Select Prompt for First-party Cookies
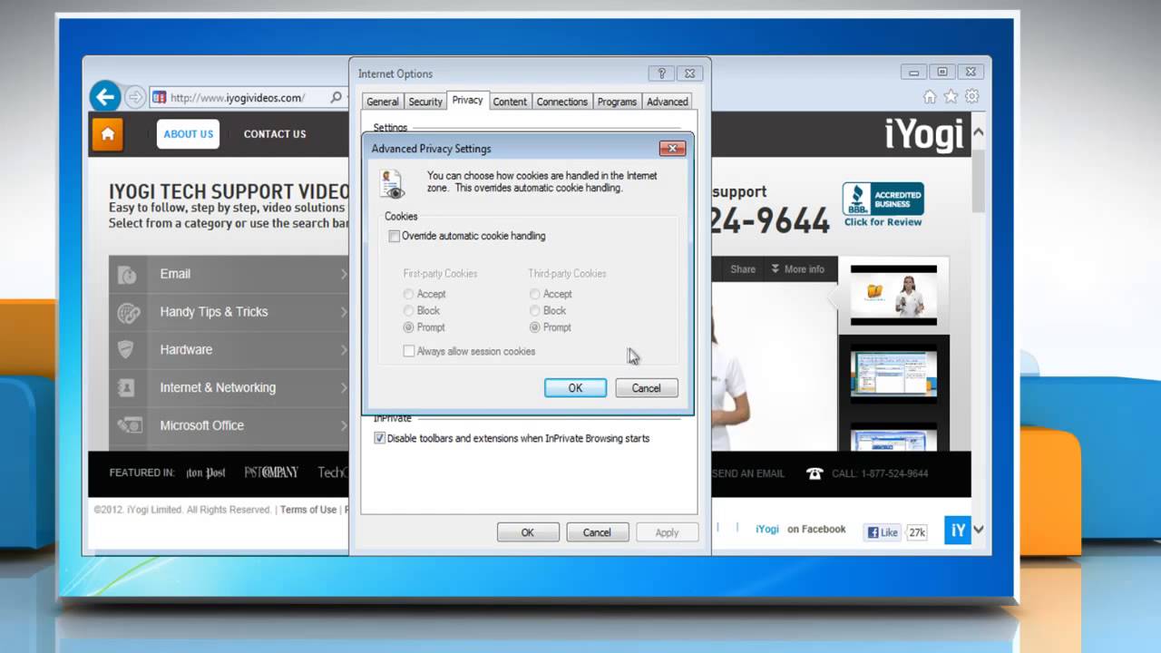Viewport: 1161px width, 653px height. (409, 327)
